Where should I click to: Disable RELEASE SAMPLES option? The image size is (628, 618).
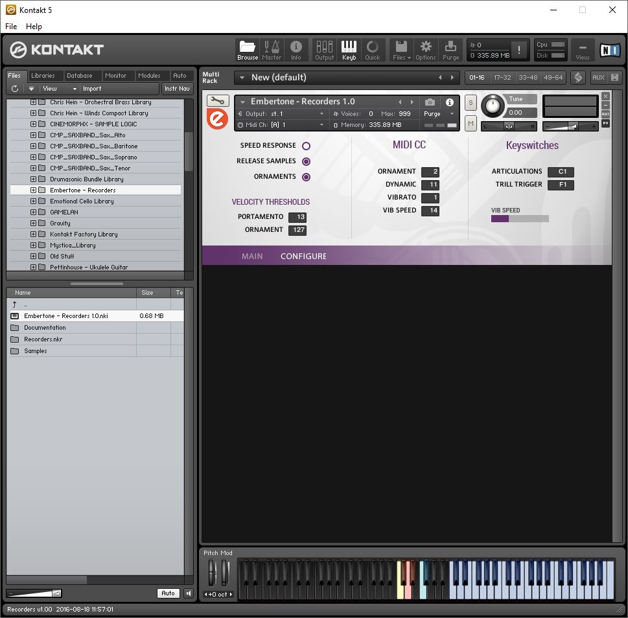[x=306, y=162]
